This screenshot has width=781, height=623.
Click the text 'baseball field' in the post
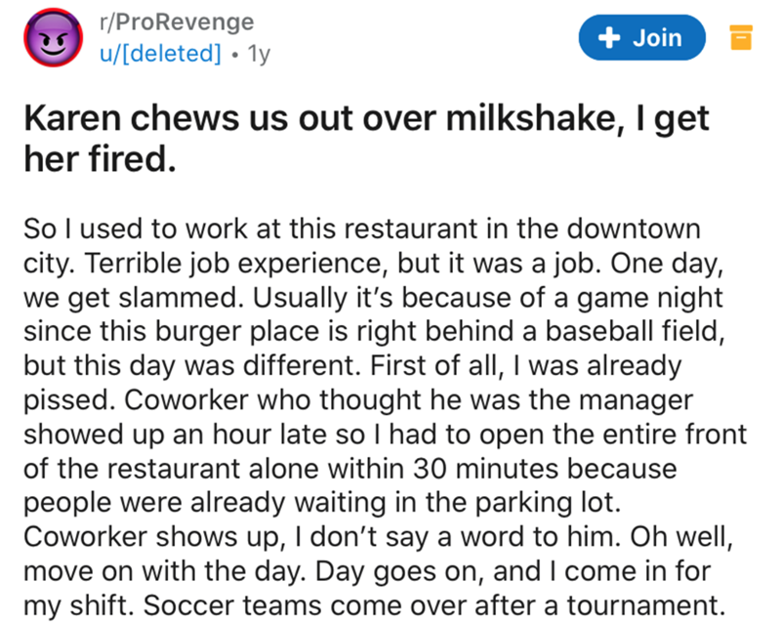(x=631, y=326)
